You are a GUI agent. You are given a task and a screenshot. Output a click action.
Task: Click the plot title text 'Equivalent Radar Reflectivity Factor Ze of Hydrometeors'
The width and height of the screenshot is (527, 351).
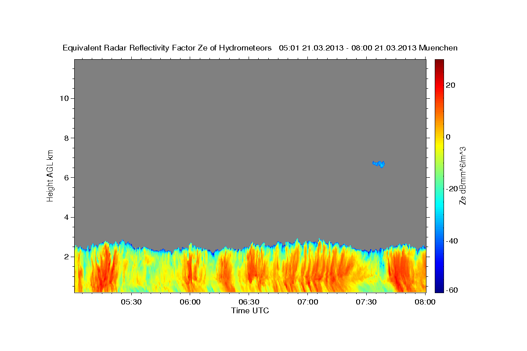167,48
